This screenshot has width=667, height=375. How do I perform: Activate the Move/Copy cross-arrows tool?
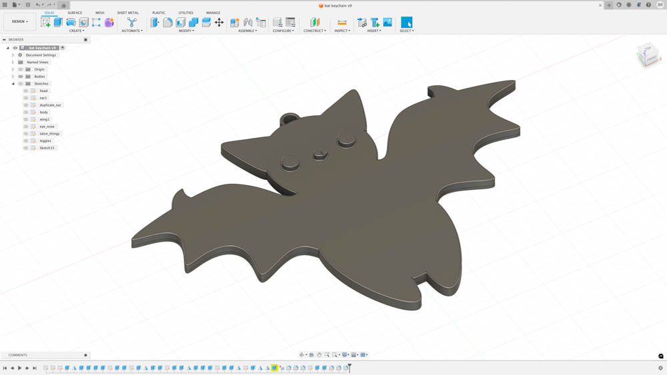coord(219,23)
